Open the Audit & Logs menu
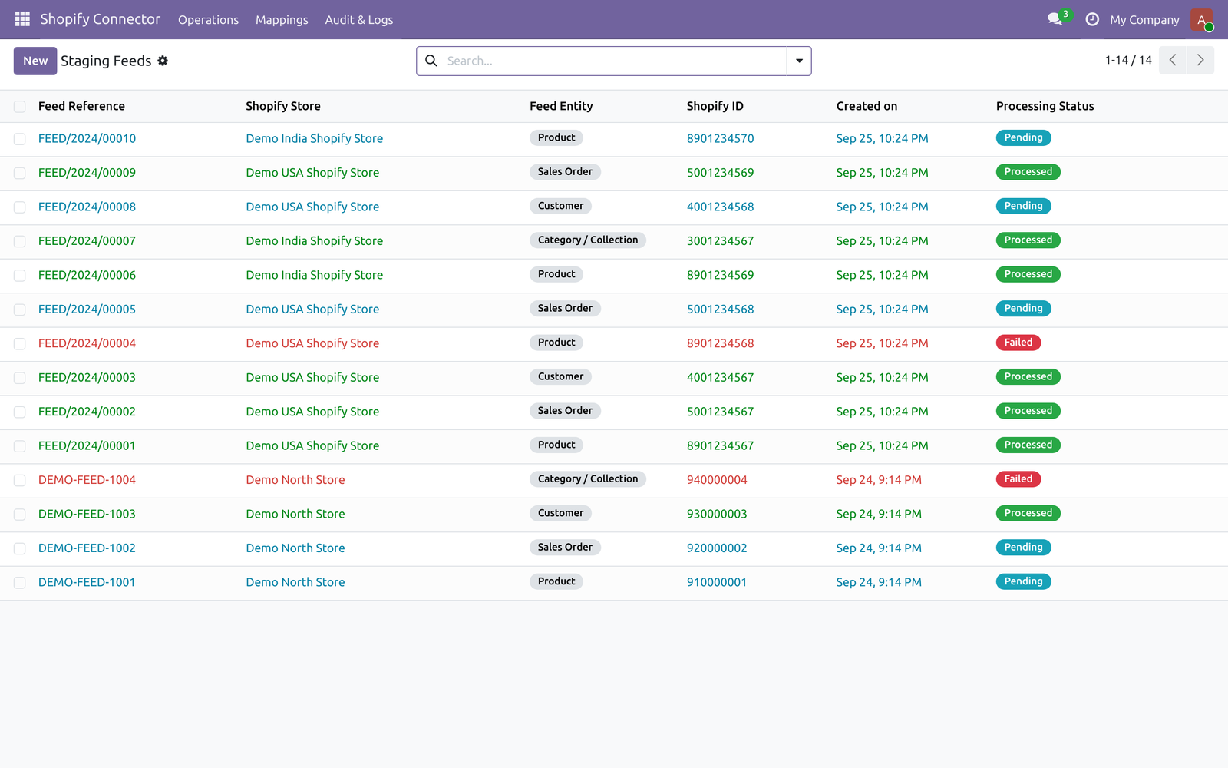1228x768 pixels. [x=359, y=20]
